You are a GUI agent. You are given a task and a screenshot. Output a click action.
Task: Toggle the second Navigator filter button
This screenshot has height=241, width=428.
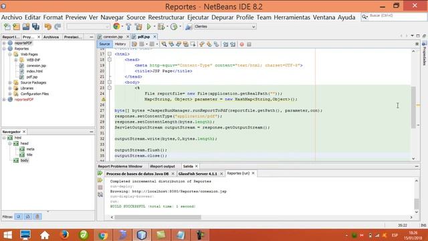[x=28, y=216]
